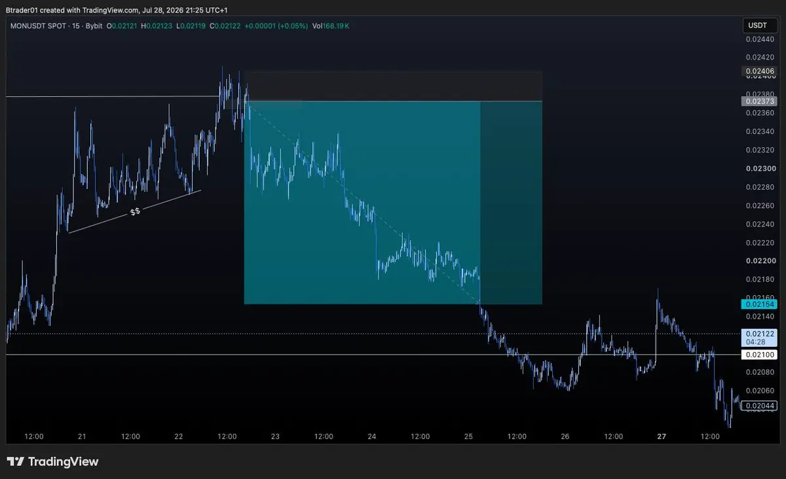Screen dimensions: 786x479
Task: Select the 0.02100 horizontal line label
Action: 758,355
